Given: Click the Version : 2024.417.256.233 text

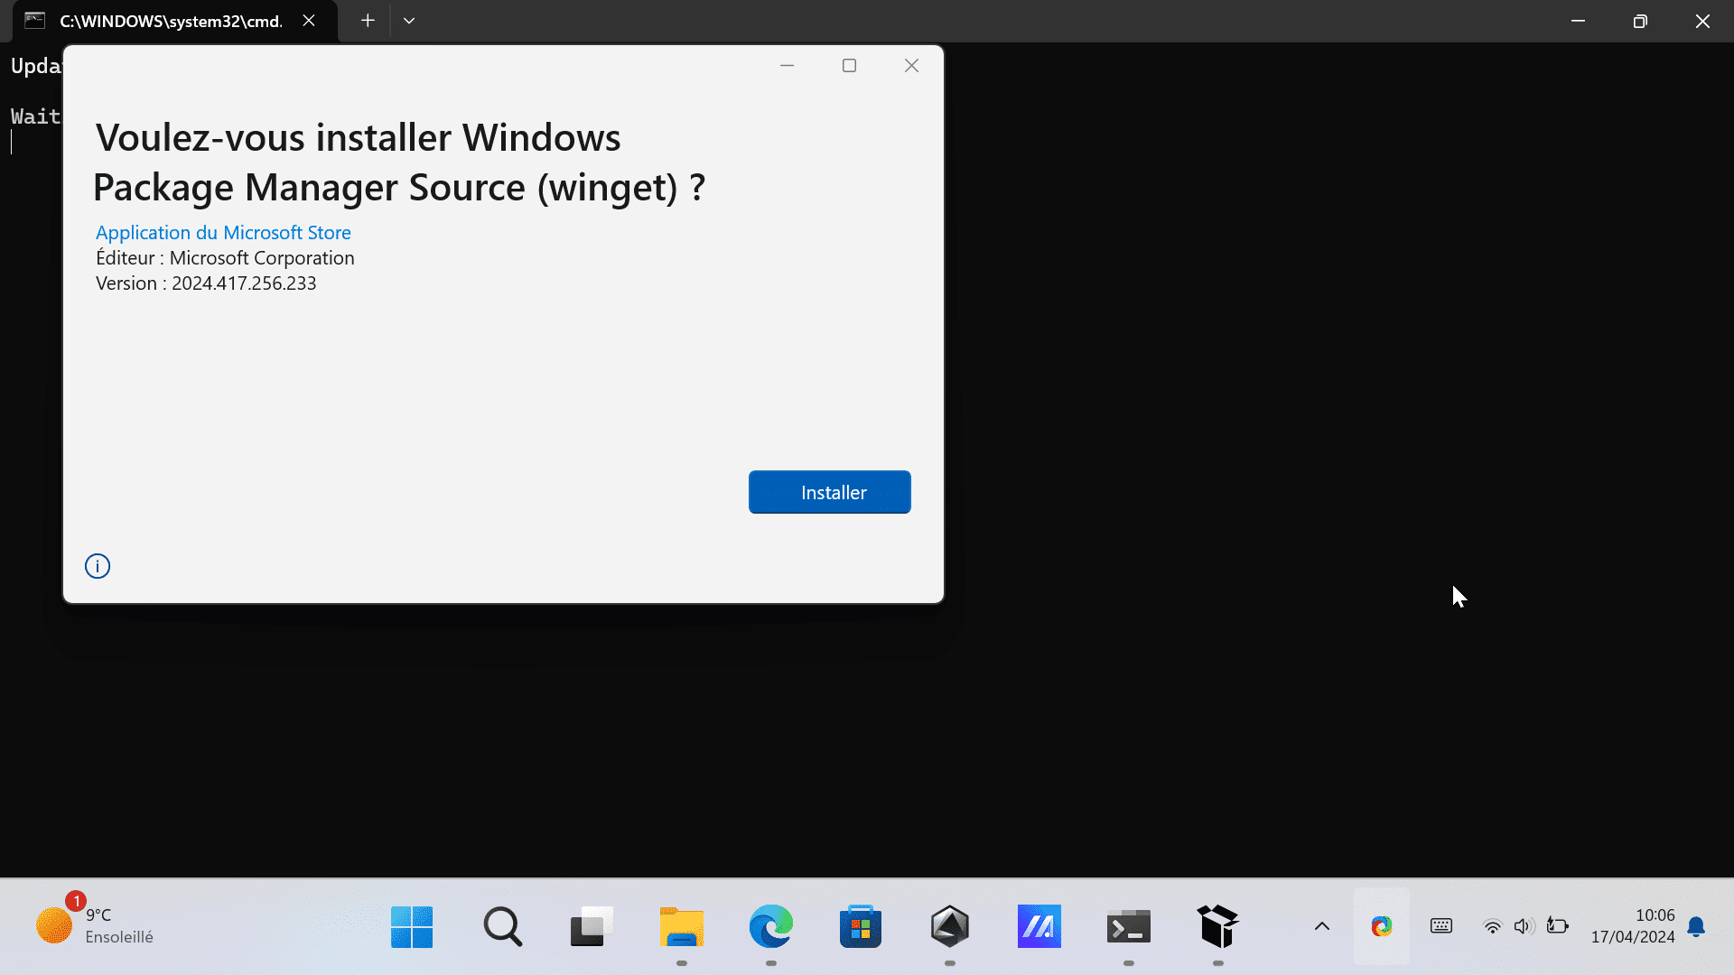Looking at the screenshot, I should [x=206, y=283].
